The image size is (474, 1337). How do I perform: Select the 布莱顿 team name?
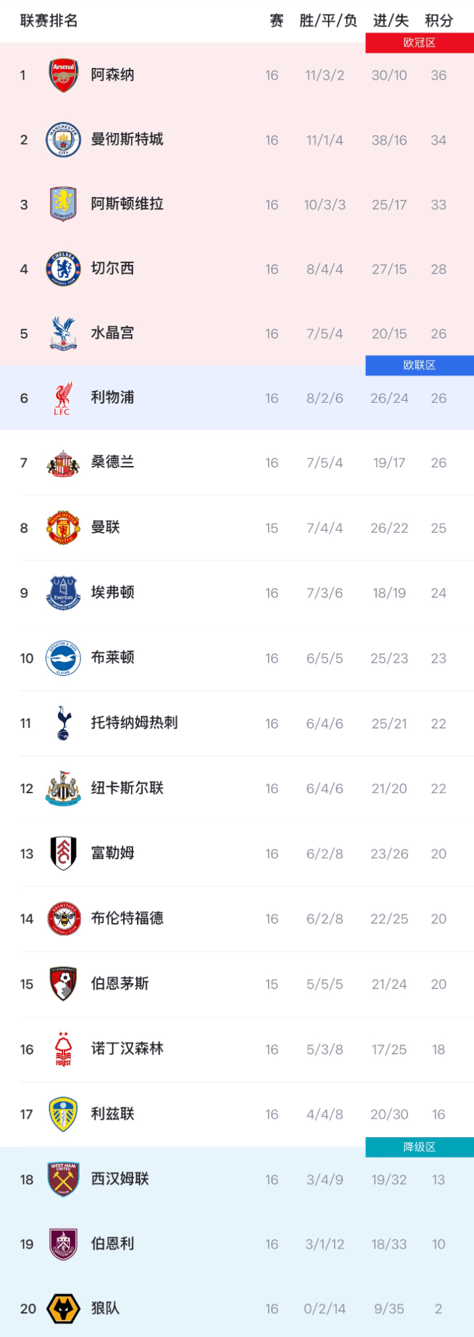point(113,658)
